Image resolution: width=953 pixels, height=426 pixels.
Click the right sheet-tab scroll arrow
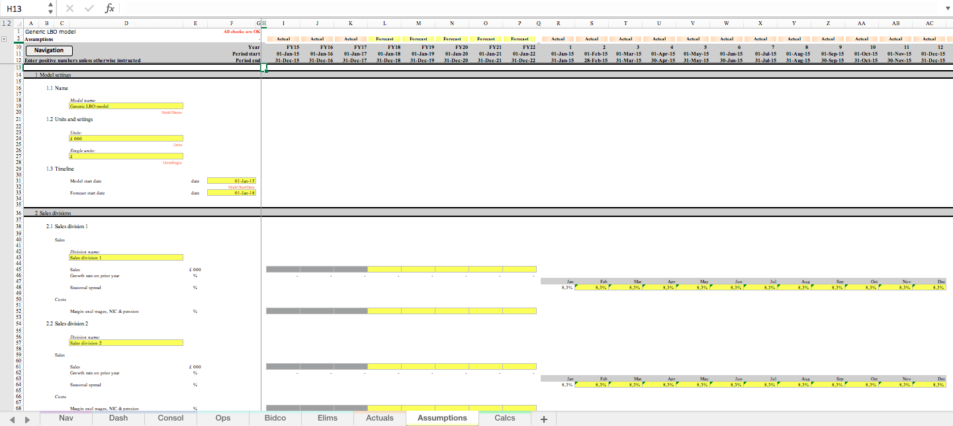pyautogui.click(x=26, y=418)
